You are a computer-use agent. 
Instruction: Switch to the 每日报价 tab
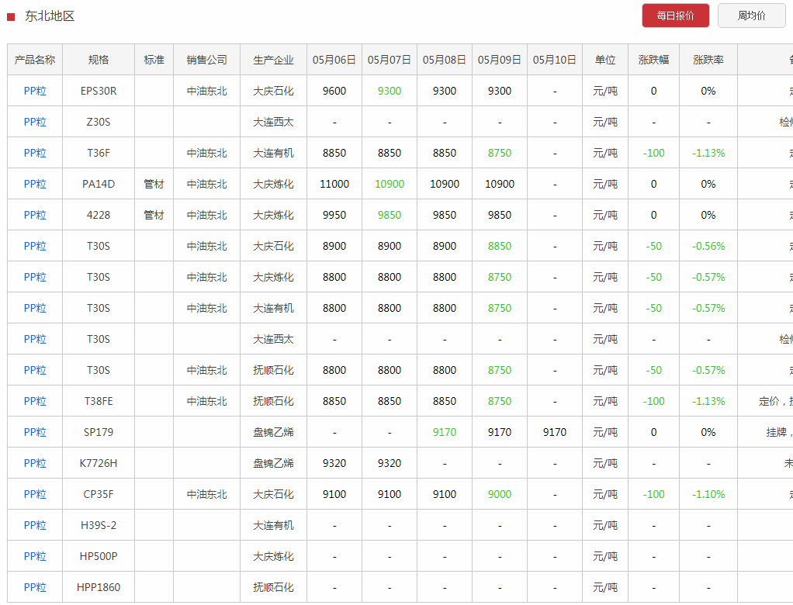click(675, 16)
